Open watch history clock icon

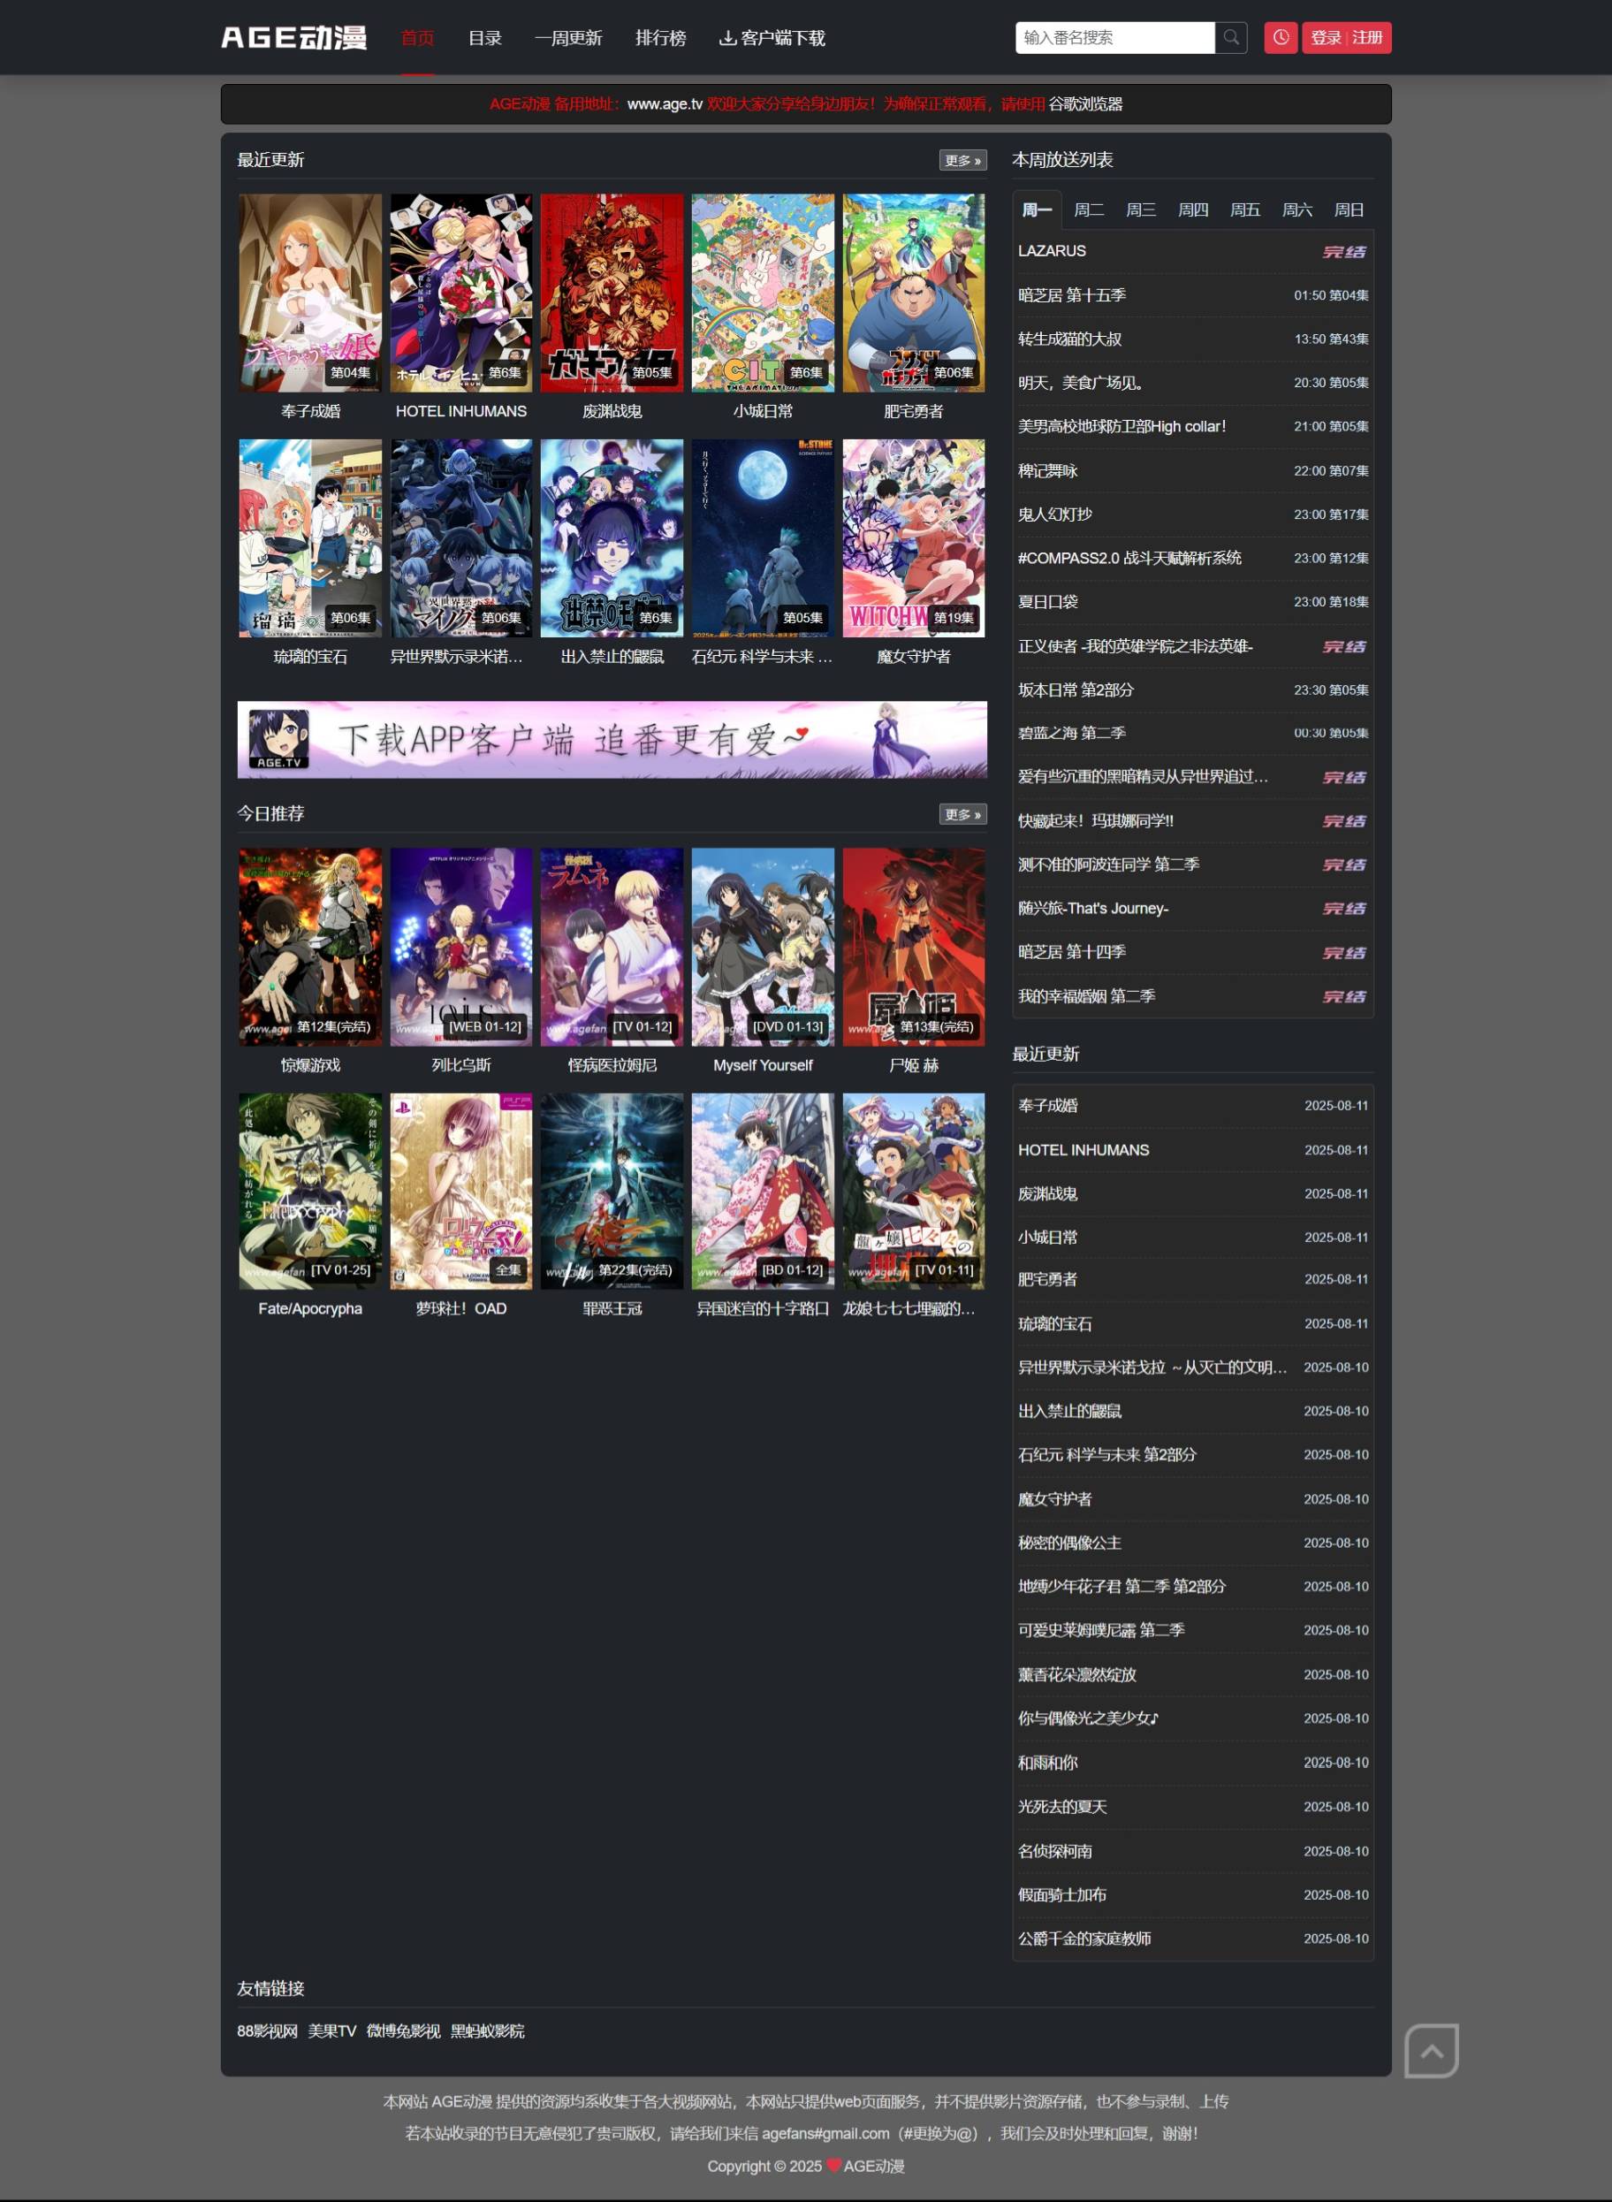pyautogui.click(x=1281, y=38)
